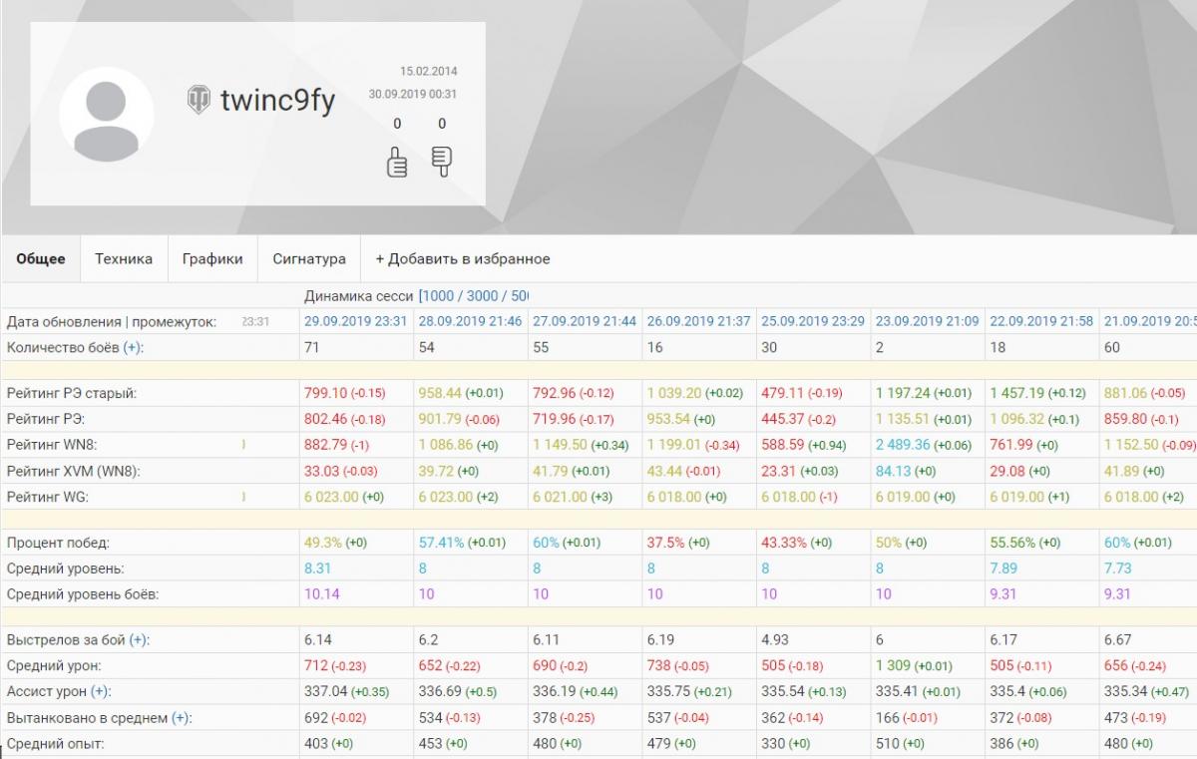Click the last update time 30.09.2019 00:31
Image resolution: width=1197 pixels, height=759 pixels.
tap(413, 94)
